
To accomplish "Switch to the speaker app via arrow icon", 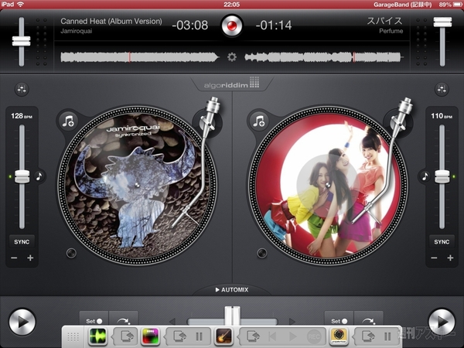I will pos(368,336).
